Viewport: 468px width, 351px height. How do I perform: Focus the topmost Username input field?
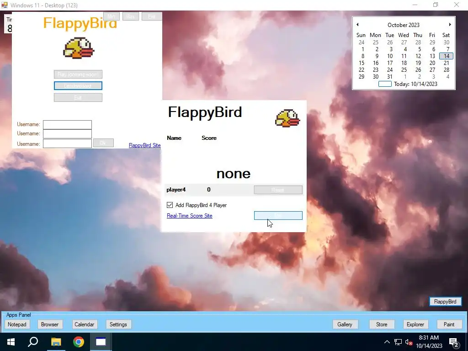[68, 124]
